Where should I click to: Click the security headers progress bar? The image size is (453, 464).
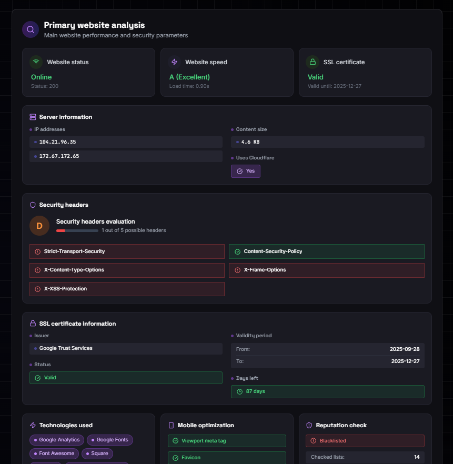pyautogui.click(x=77, y=230)
